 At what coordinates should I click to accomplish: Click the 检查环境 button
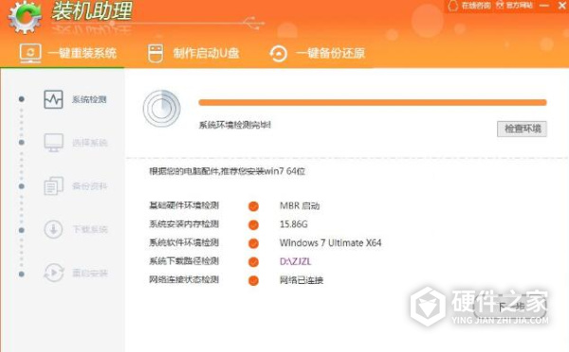(x=522, y=129)
